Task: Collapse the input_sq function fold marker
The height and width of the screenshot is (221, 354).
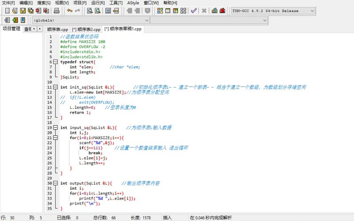Action: pyautogui.click(x=56, y=128)
